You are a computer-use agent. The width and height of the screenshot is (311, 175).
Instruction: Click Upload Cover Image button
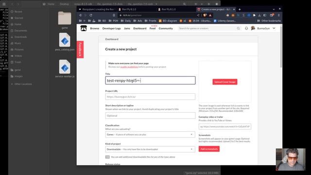pos(225,82)
